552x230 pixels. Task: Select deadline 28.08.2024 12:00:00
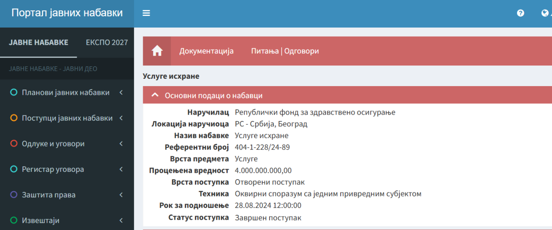coord(268,205)
